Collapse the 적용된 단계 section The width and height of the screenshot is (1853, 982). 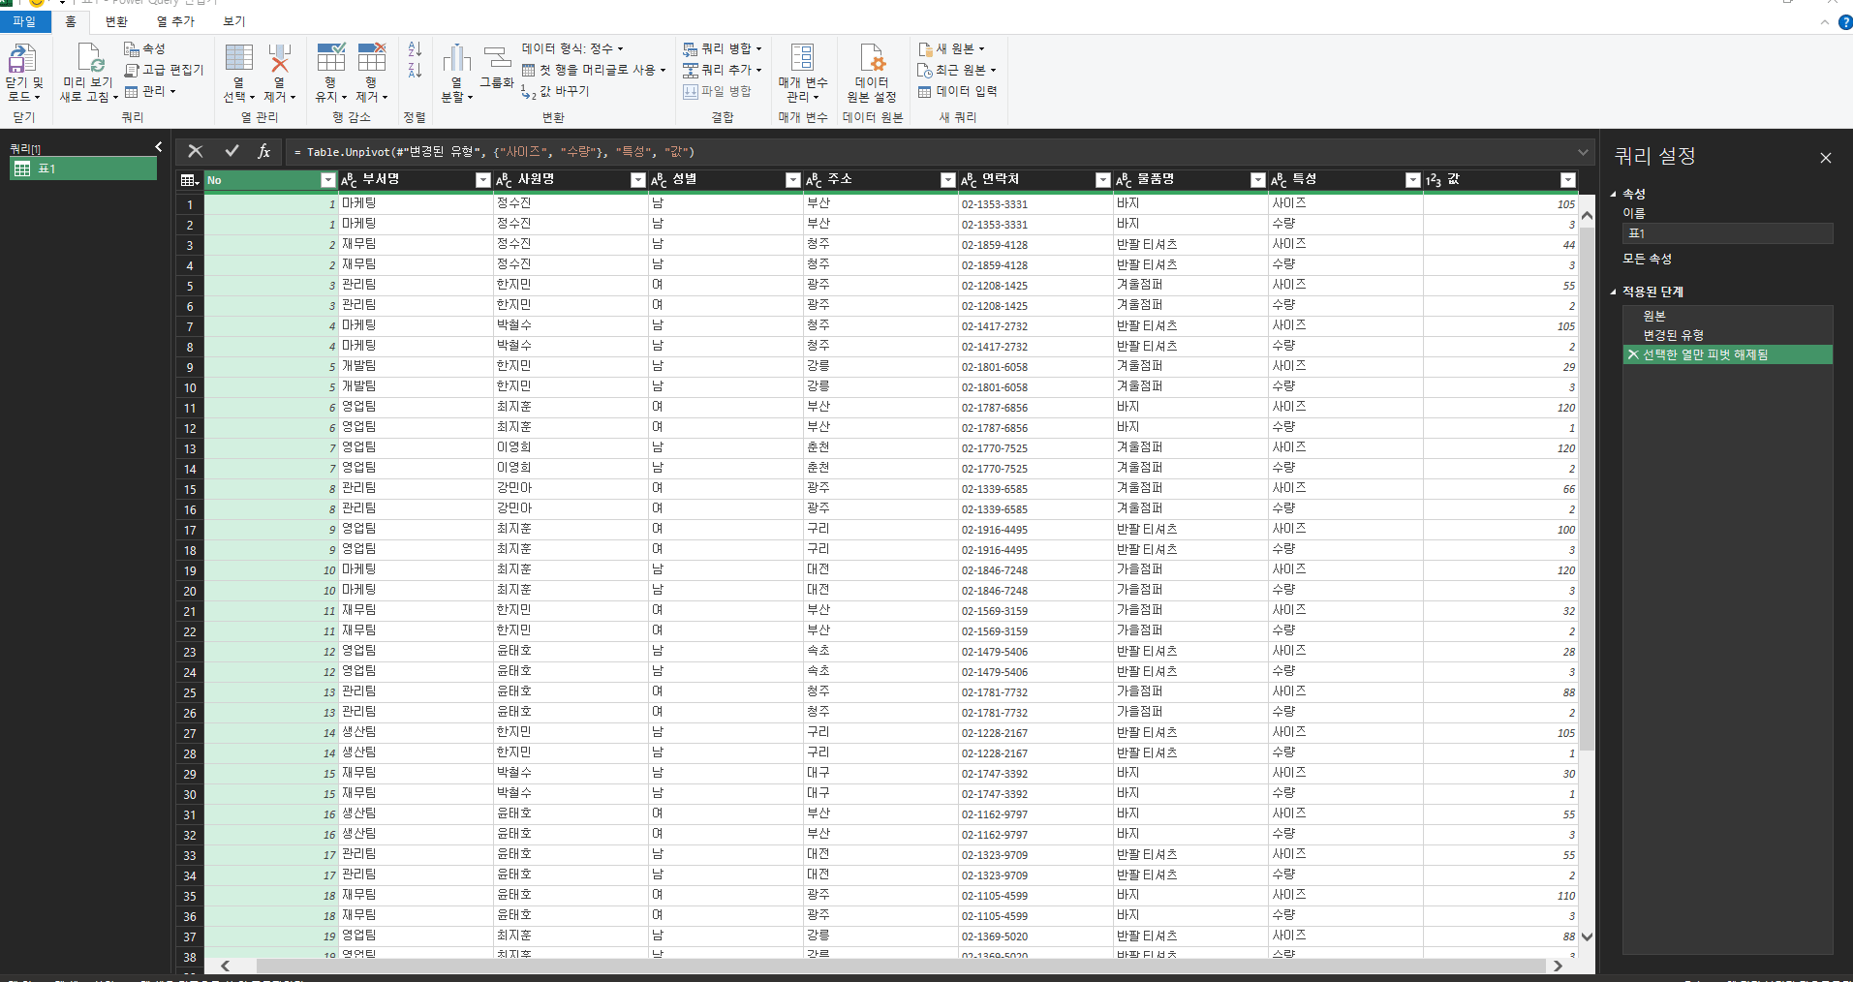(1614, 292)
